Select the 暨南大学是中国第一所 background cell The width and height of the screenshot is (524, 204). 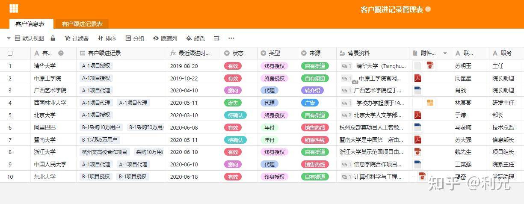(373, 140)
